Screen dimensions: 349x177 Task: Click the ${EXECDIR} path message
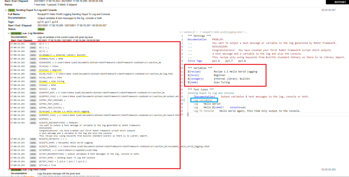point(100,63)
